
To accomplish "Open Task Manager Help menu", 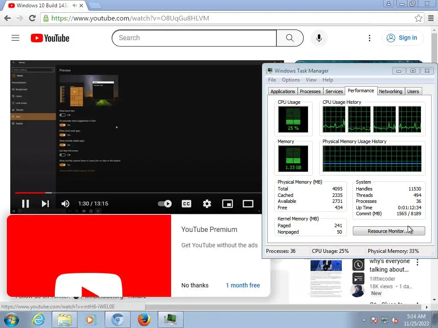I will pyautogui.click(x=328, y=80).
